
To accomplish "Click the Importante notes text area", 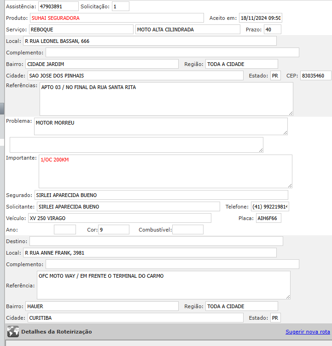I will tap(165, 171).
